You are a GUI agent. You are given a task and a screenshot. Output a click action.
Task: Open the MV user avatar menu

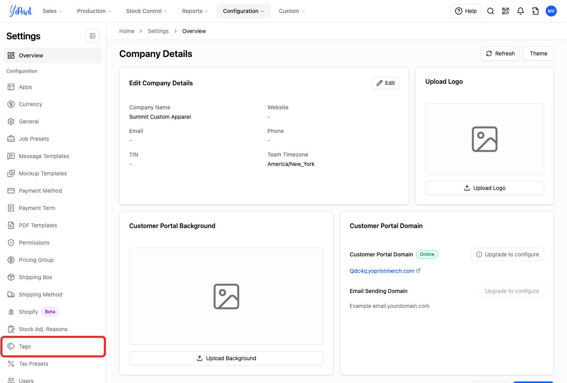coord(551,11)
